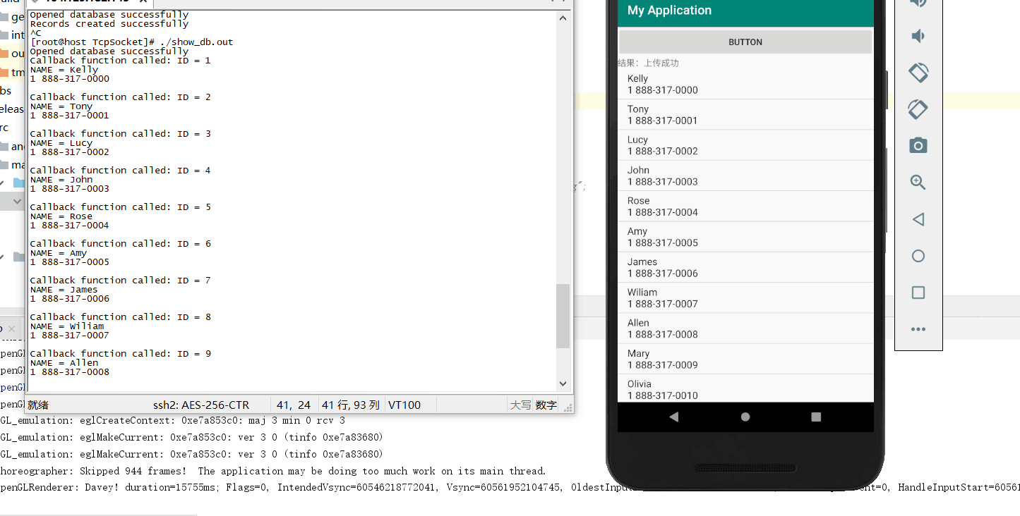Rotate the emulator right
Image resolution: width=1020 pixels, height=516 pixels.
(x=918, y=109)
